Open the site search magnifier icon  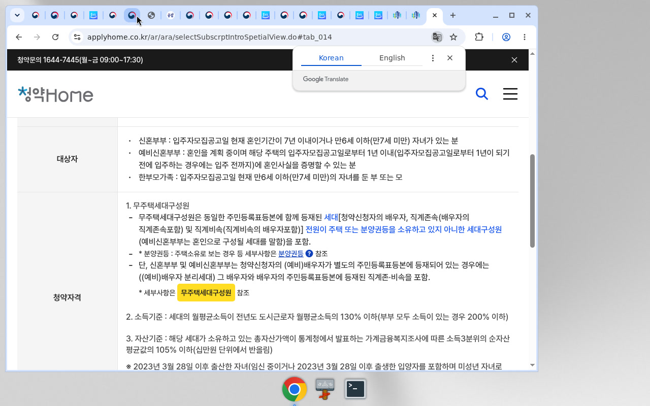click(481, 94)
